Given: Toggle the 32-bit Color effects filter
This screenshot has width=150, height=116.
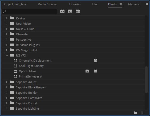Looking at the screenshot, I should tap(70, 11).
